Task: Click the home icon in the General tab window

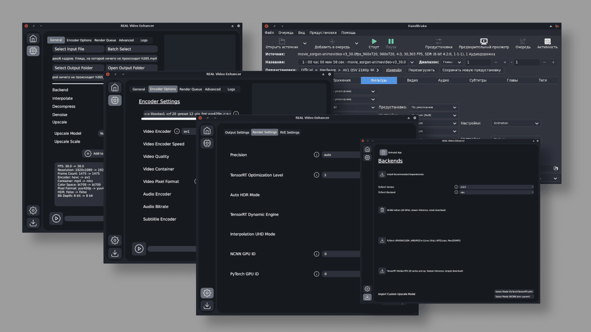Action: point(33,38)
